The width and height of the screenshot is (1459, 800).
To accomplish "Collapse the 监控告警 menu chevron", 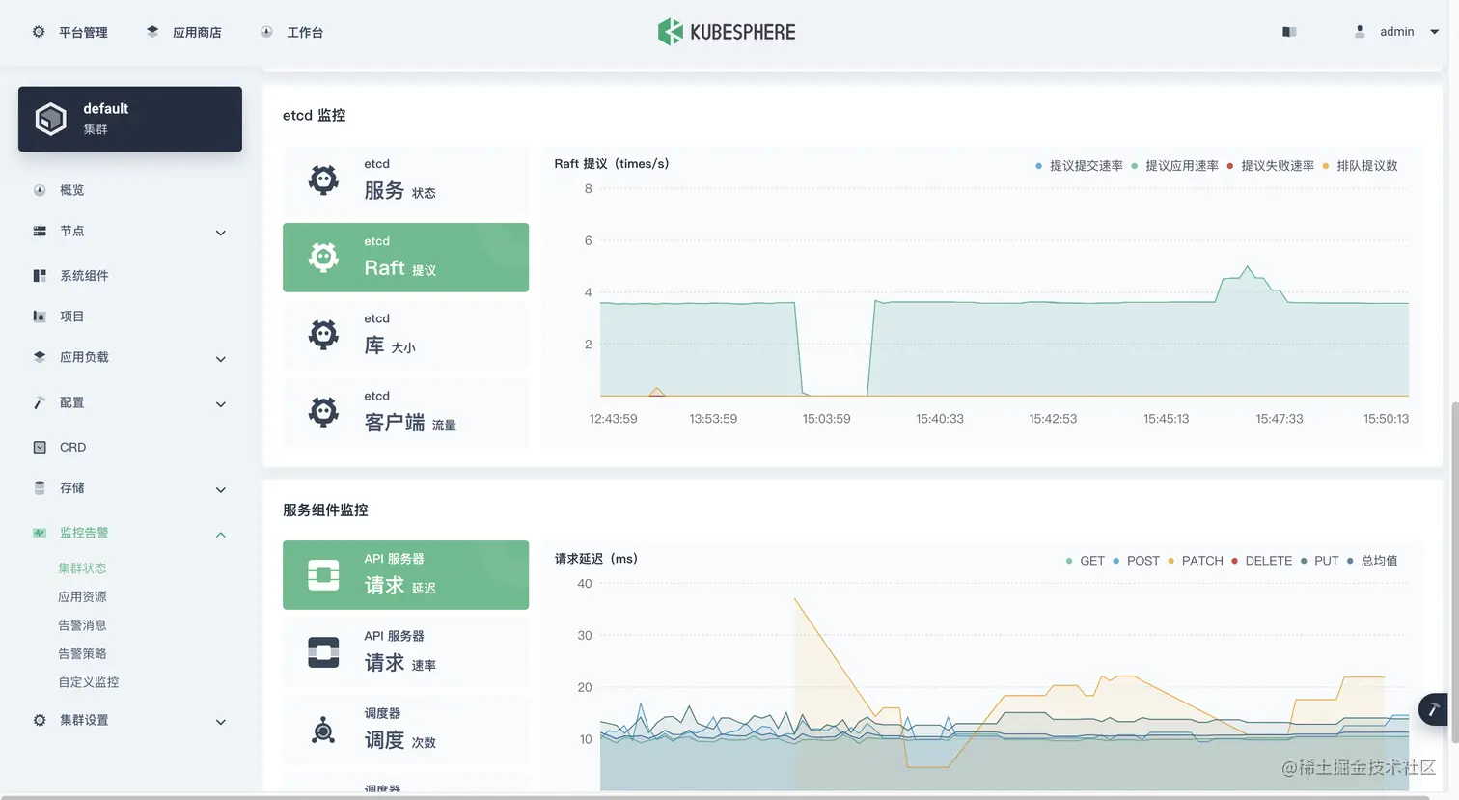I will (x=220, y=535).
